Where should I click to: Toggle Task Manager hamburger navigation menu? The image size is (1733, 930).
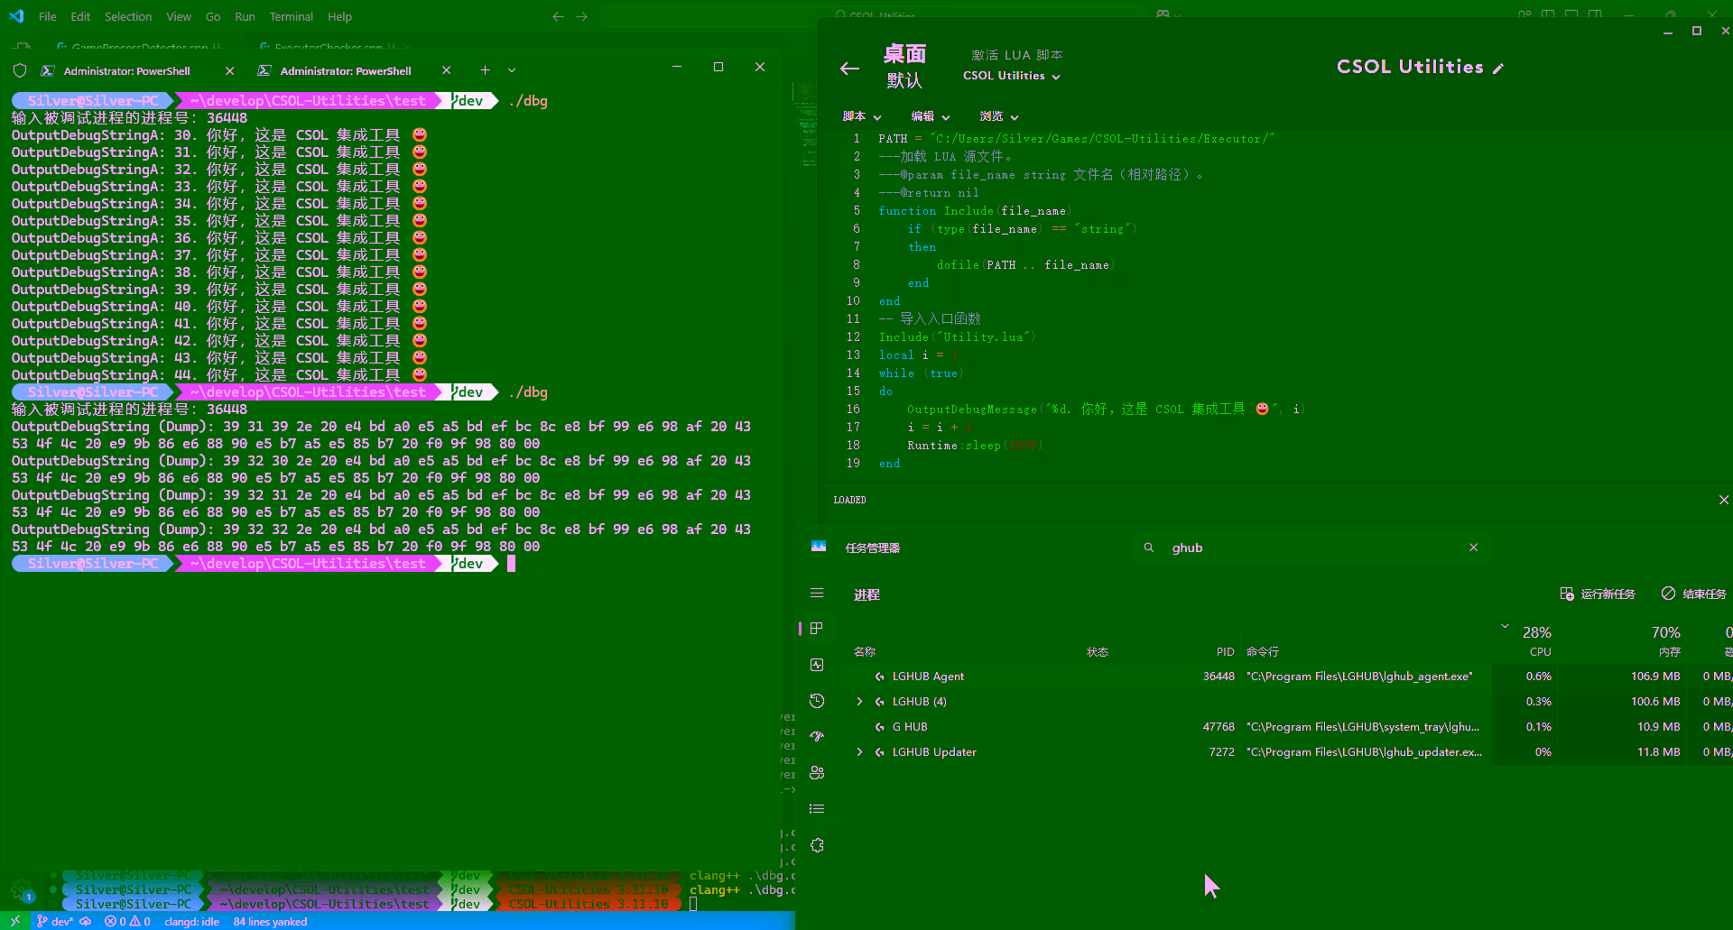(x=817, y=593)
